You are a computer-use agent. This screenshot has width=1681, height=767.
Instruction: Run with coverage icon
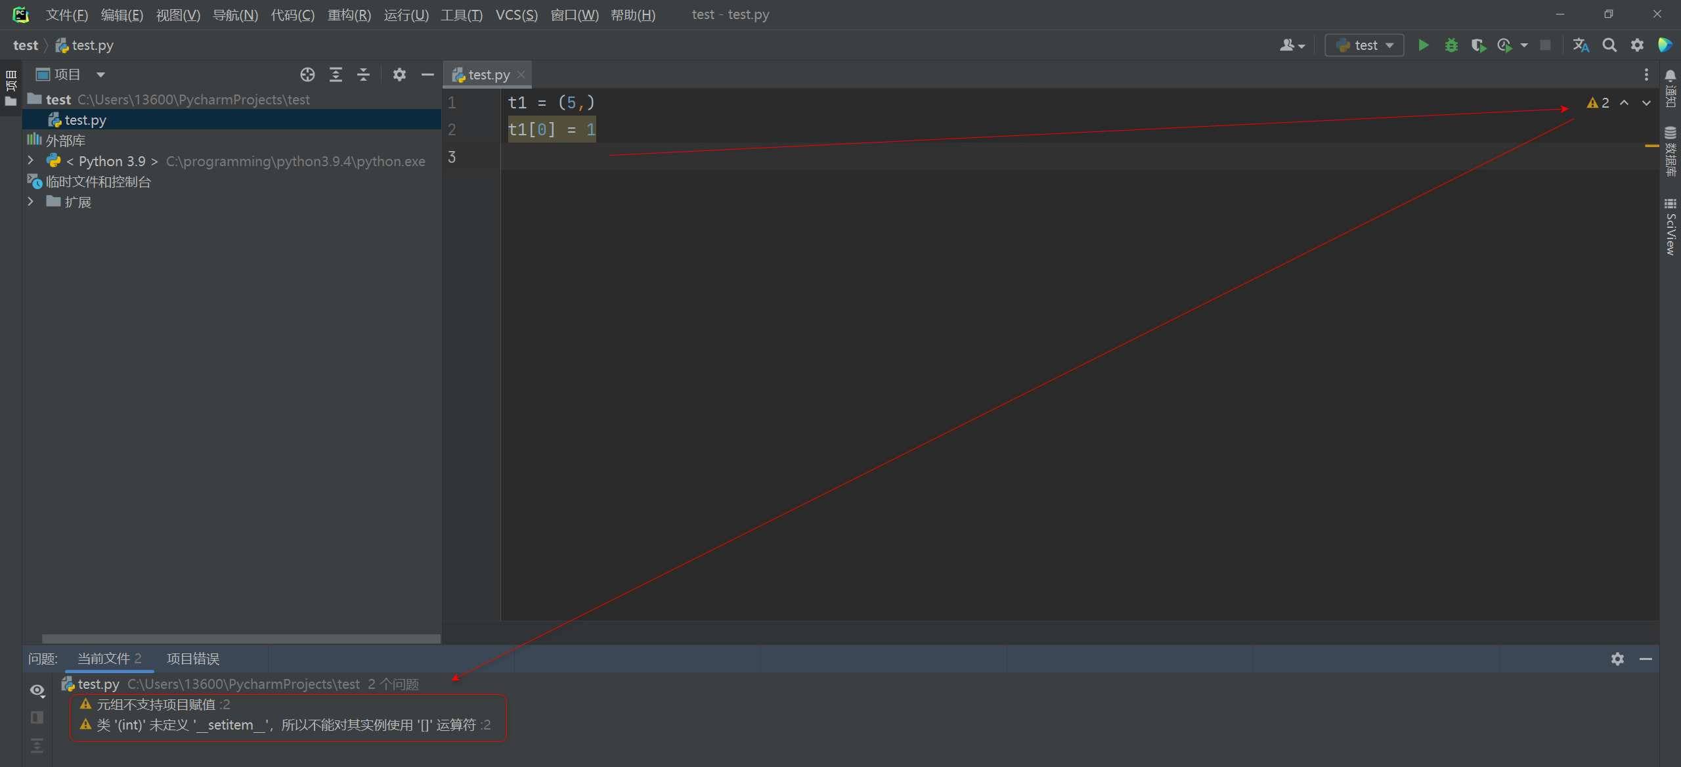point(1478,45)
